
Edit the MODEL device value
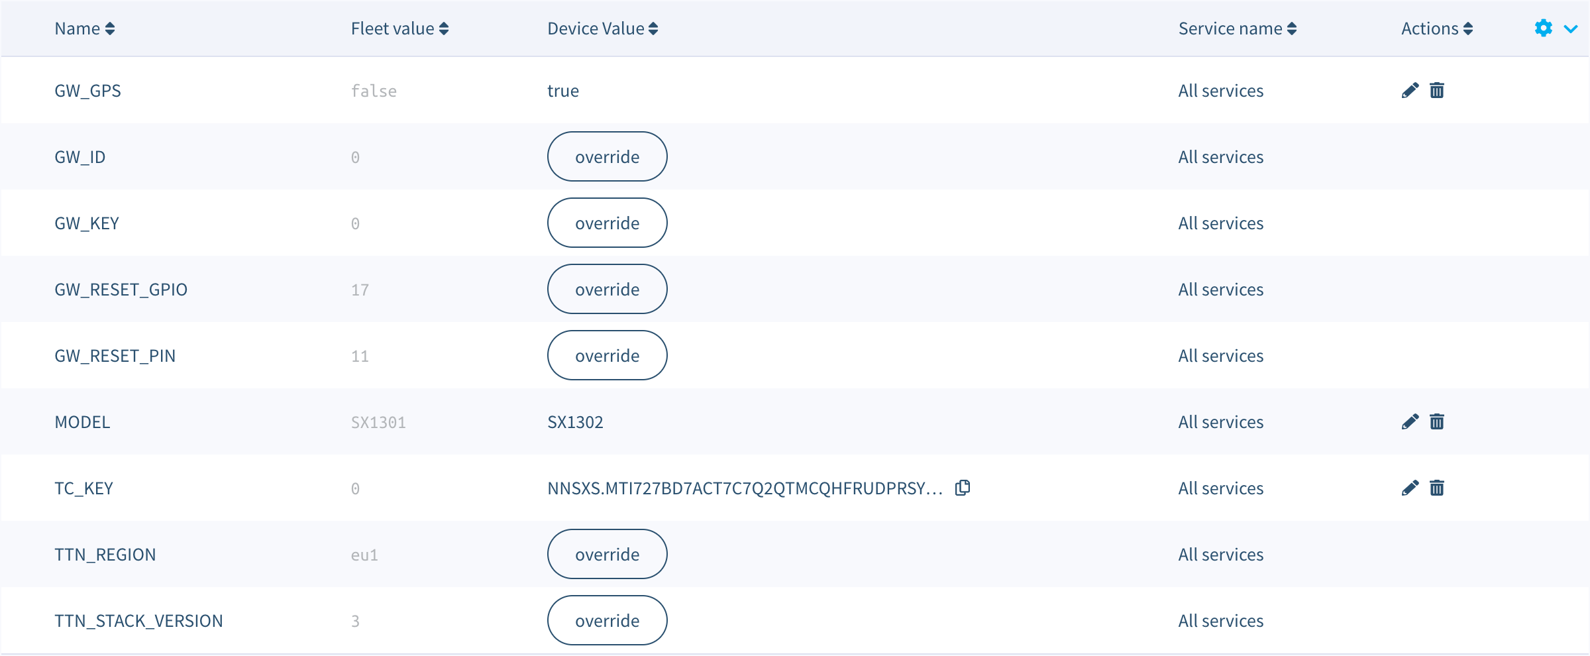coord(1410,422)
